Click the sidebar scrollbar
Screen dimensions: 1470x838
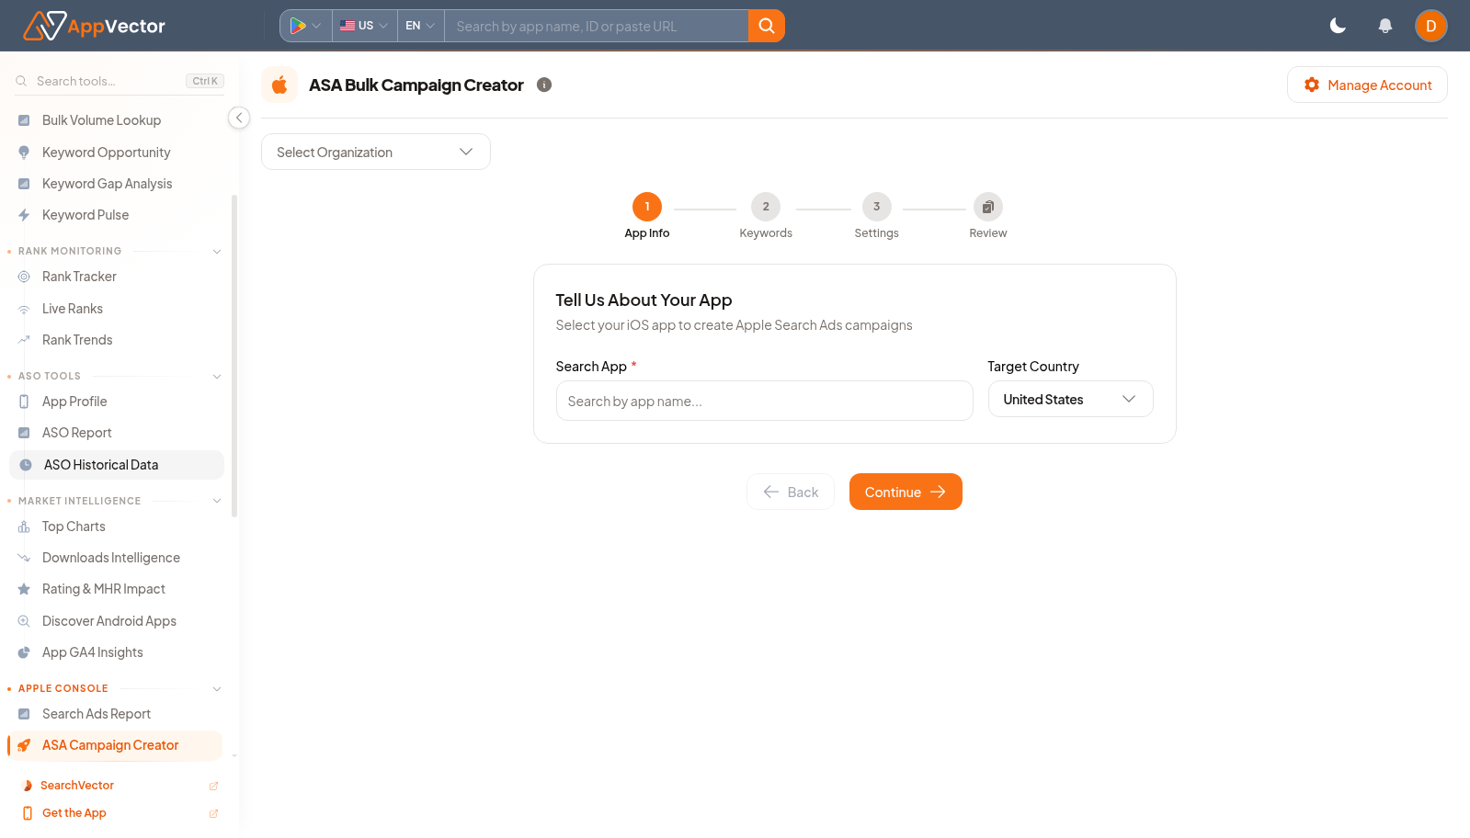(234, 357)
